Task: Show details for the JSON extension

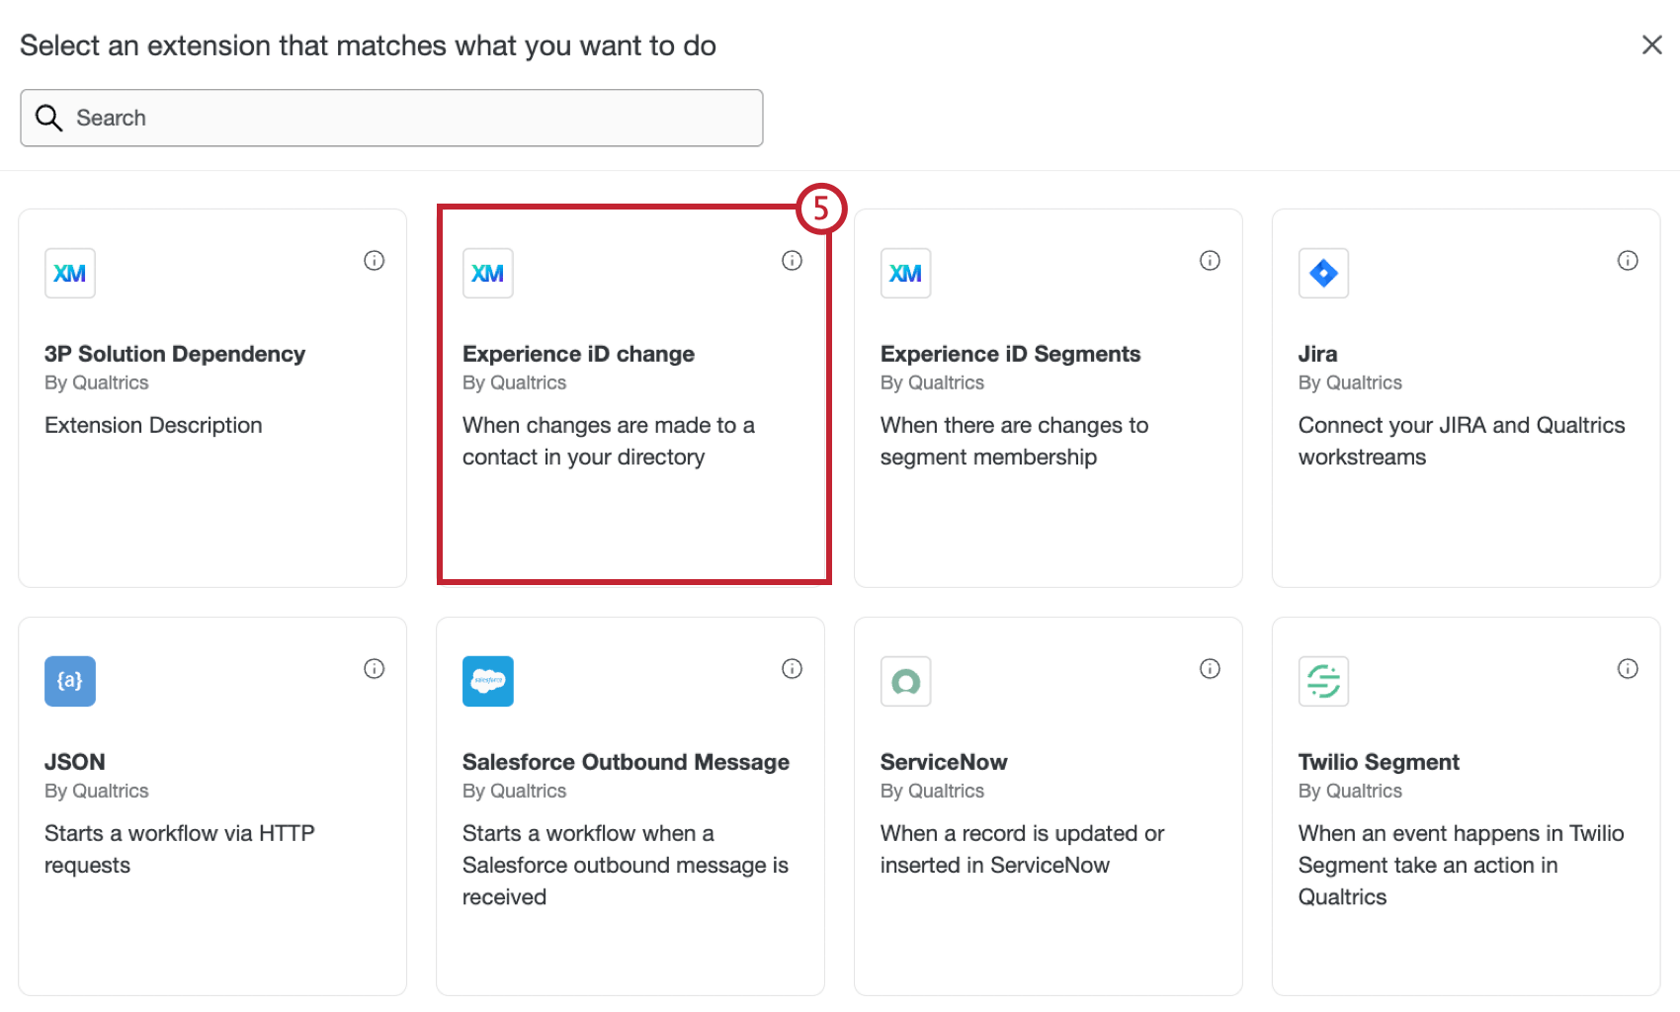Action: [x=374, y=668]
